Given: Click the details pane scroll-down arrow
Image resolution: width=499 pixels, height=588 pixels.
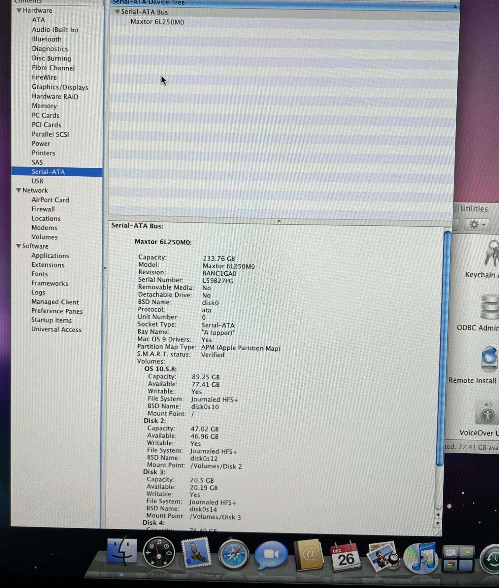Looking at the screenshot, I should (438, 523).
